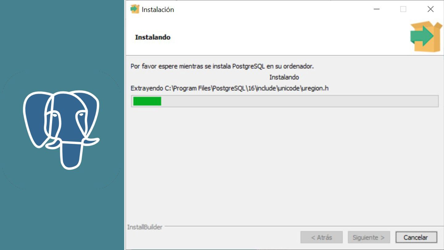Click the InstallBuilder label near the bottom
The image size is (444, 250).
pos(145,227)
